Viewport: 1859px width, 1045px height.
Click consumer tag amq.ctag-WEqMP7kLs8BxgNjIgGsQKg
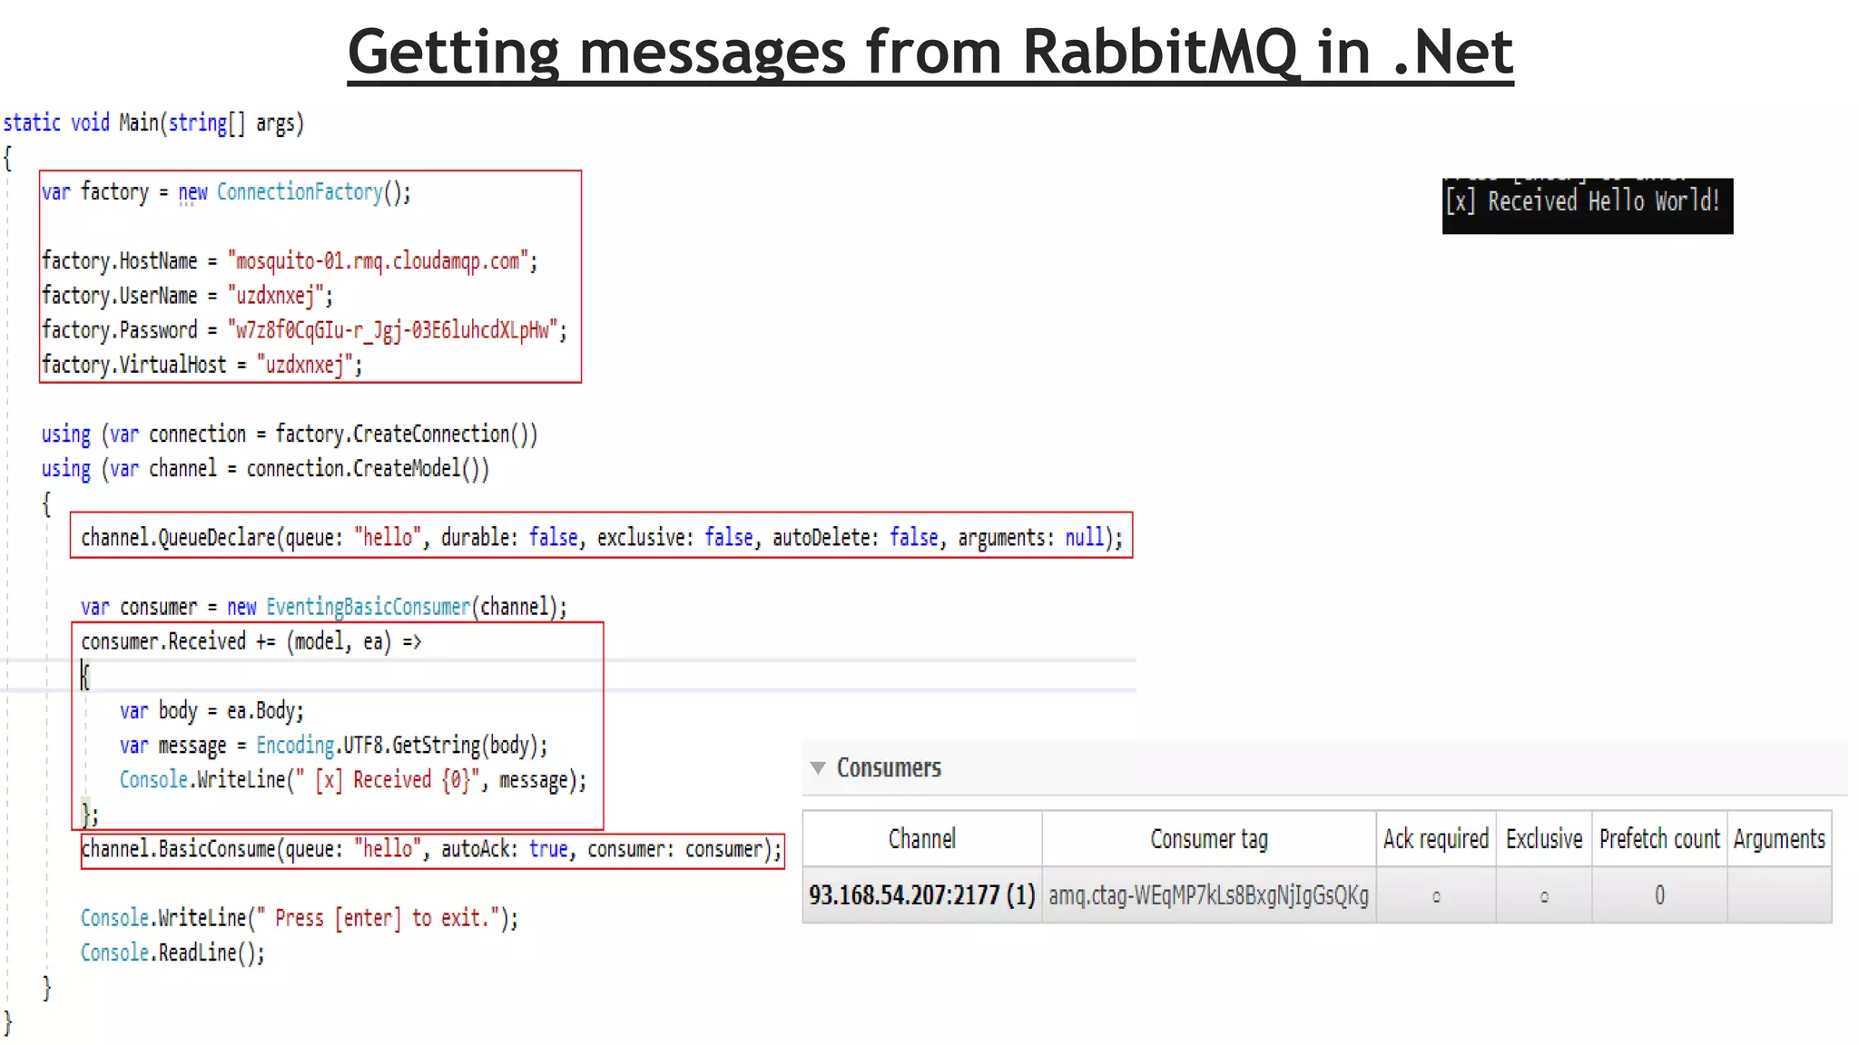point(1209,895)
